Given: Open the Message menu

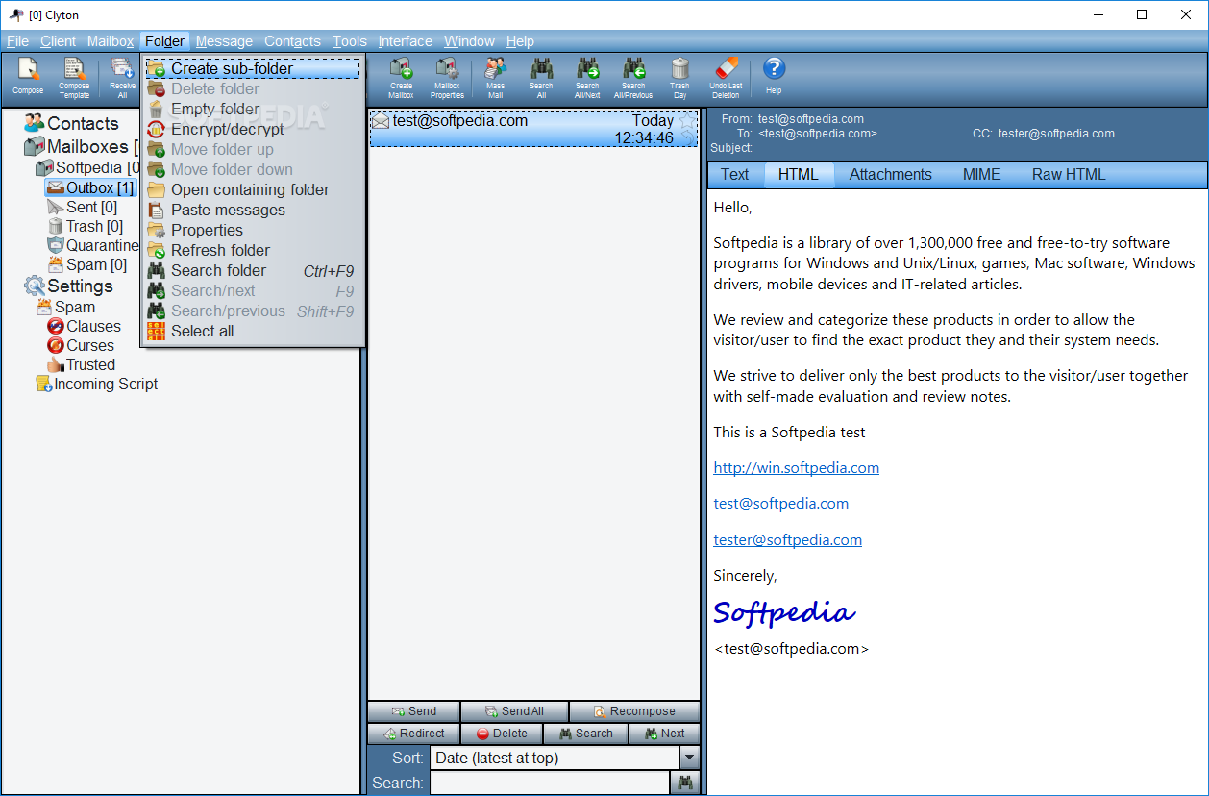Looking at the screenshot, I should click(224, 41).
